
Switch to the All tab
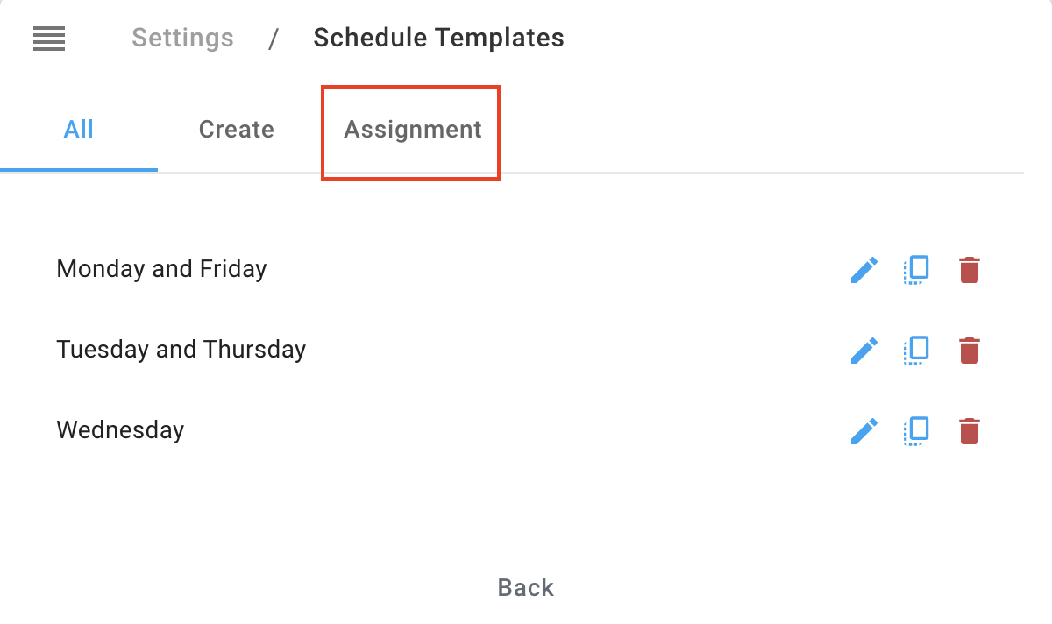point(79,130)
